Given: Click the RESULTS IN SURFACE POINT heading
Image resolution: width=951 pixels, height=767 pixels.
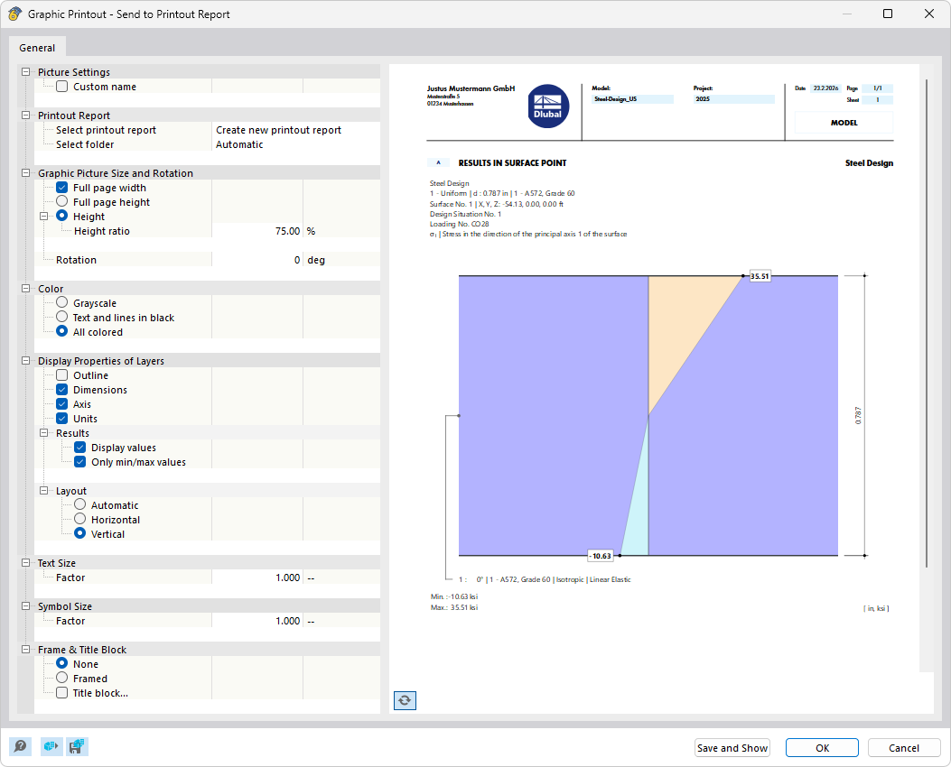Looking at the screenshot, I should pyautogui.click(x=512, y=163).
